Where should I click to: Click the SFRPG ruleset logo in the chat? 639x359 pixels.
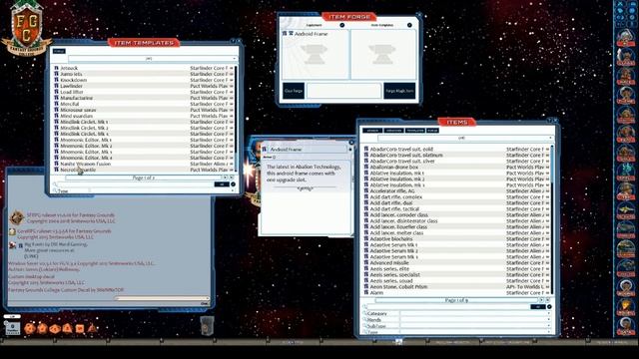pos(17,217)
